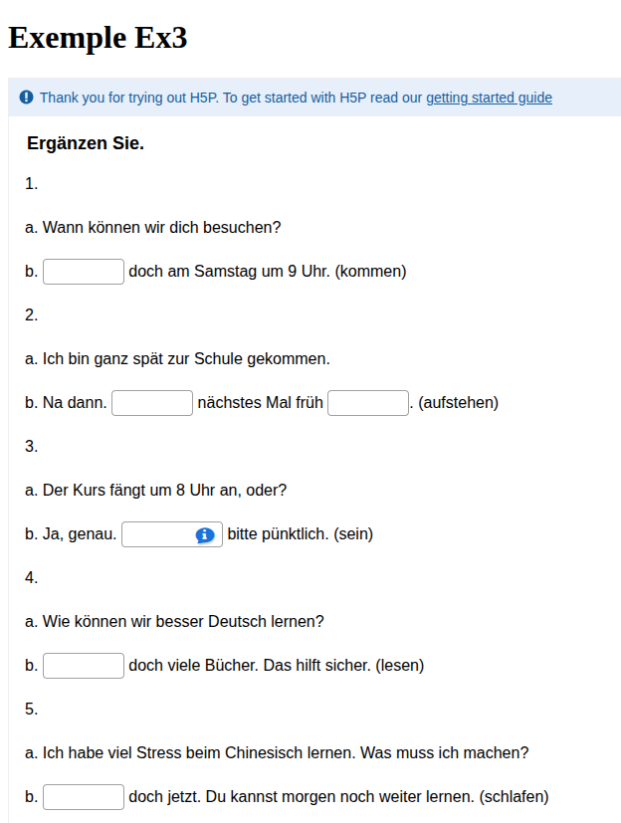
Task: Focus the blank before 'doch am Samstag'
Action: tap(84, 272)
